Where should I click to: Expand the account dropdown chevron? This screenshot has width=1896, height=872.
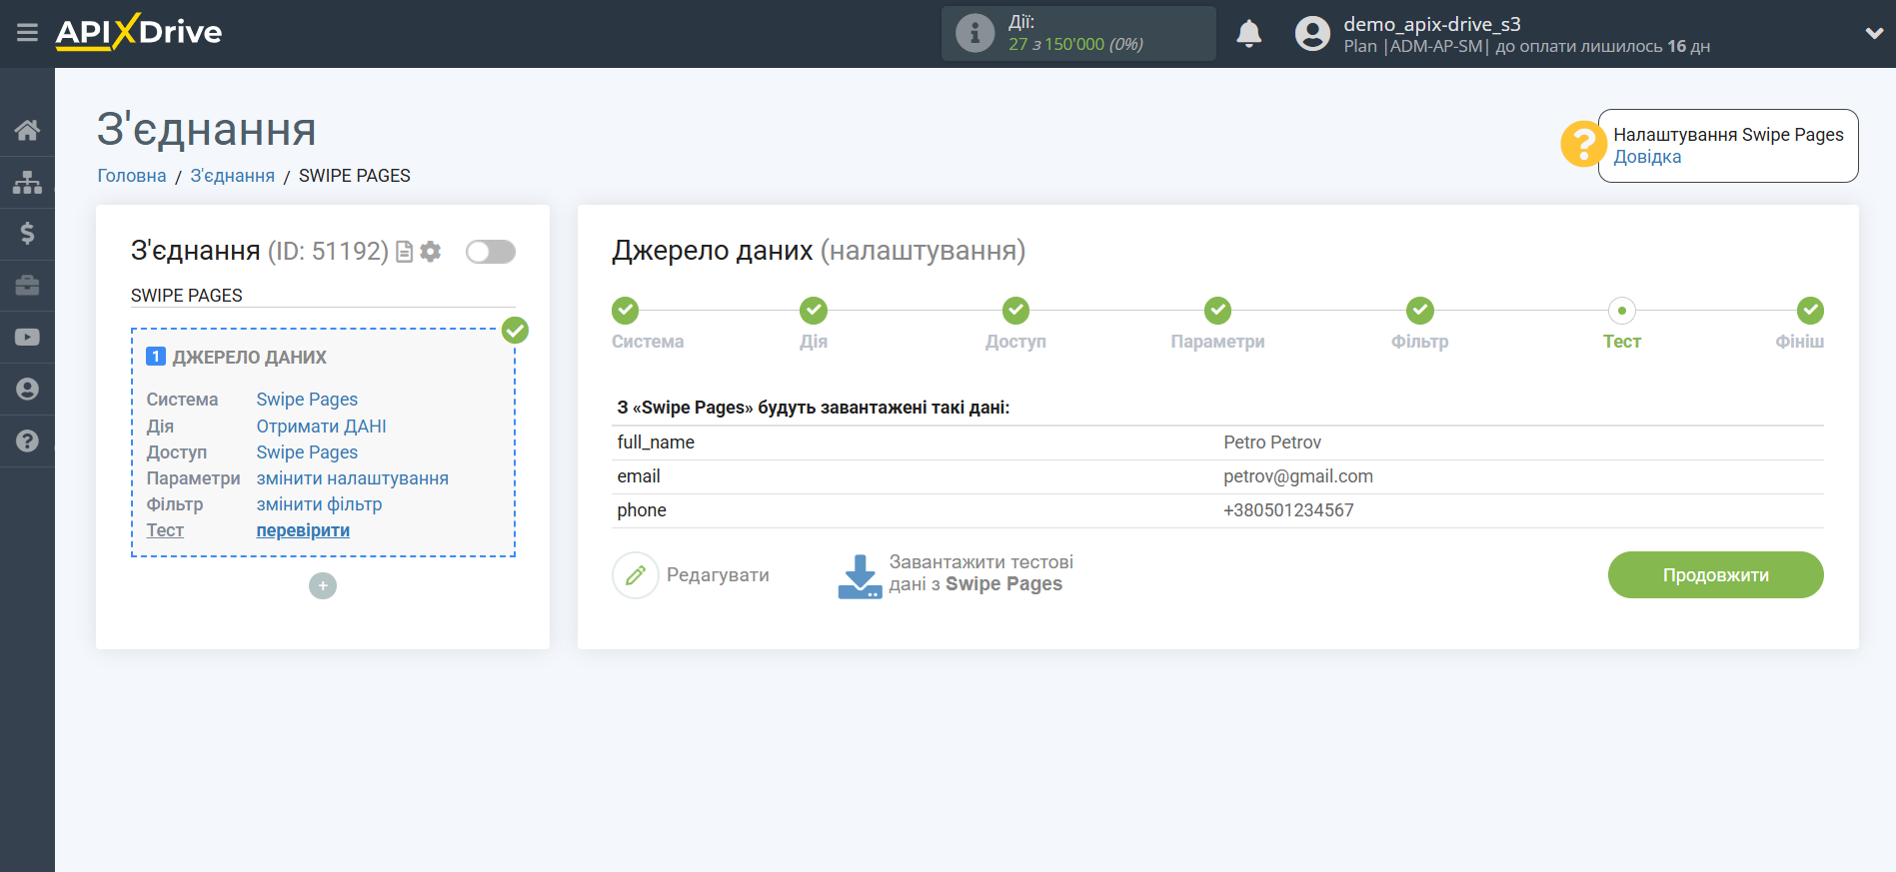[1874, 33]
